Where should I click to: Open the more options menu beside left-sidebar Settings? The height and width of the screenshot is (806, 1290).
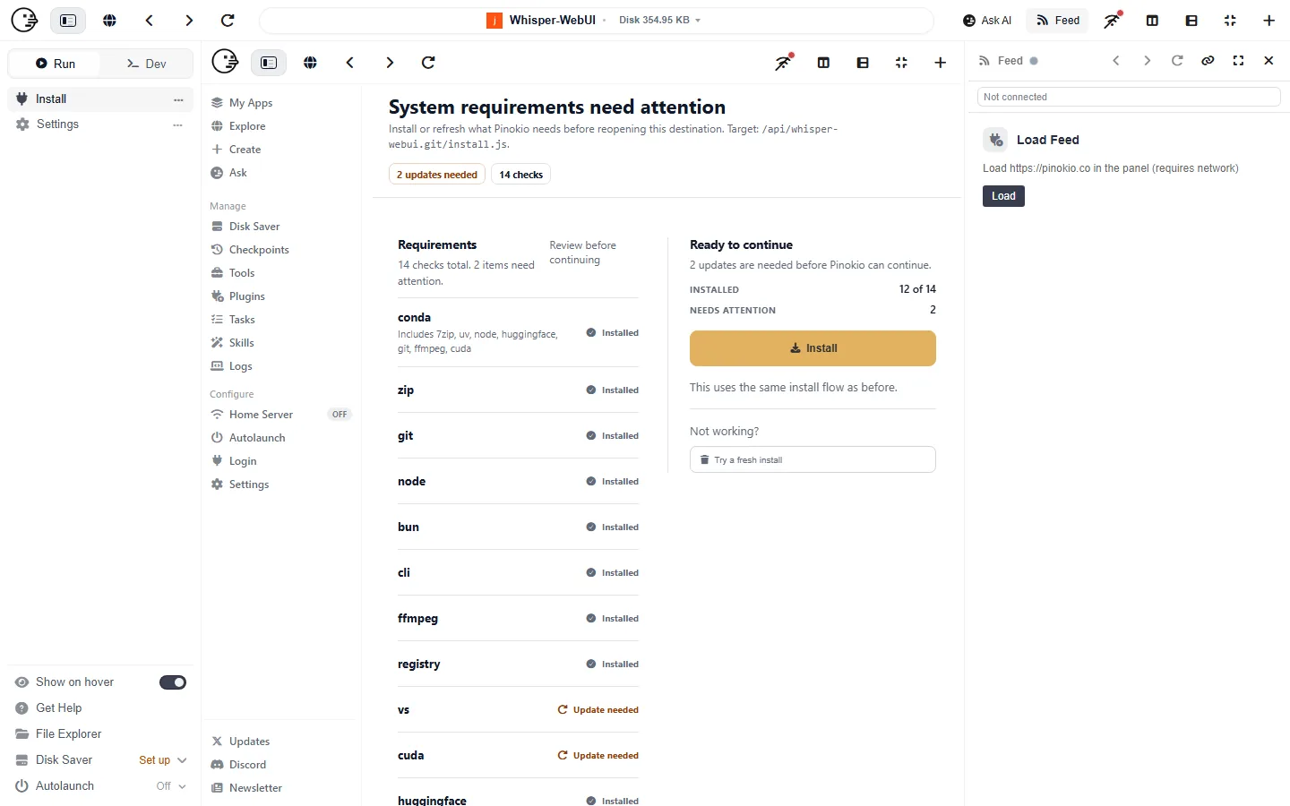coord(178,124)
